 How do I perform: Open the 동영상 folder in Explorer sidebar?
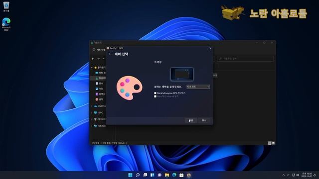[100, 94]
